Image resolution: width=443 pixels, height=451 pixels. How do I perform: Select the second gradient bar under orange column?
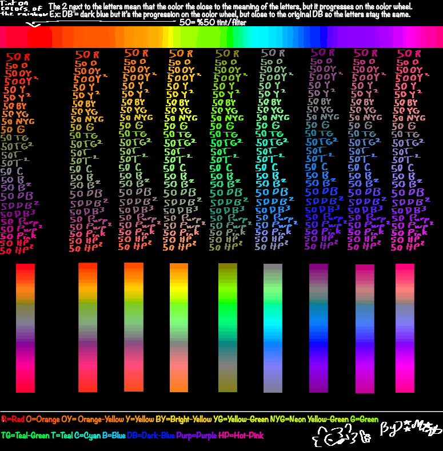(87, 328)
